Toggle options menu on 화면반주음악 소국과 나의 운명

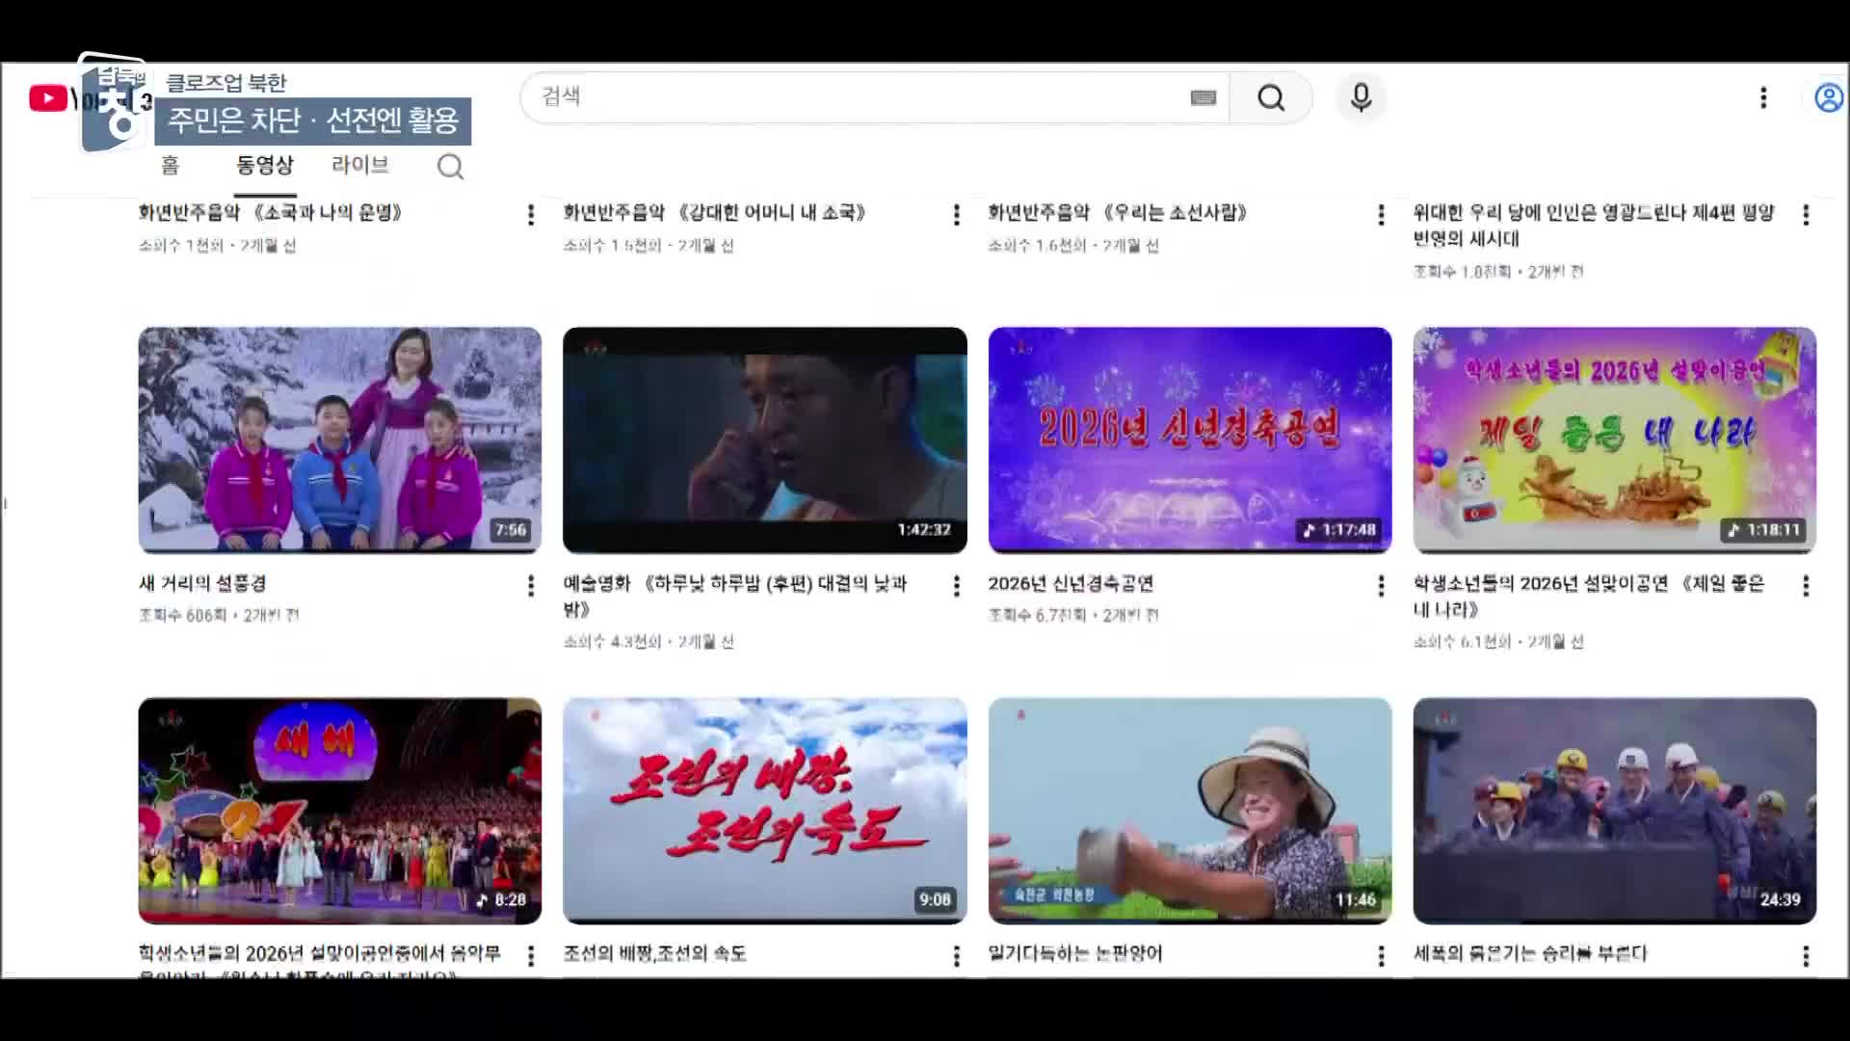coord(530,214)
